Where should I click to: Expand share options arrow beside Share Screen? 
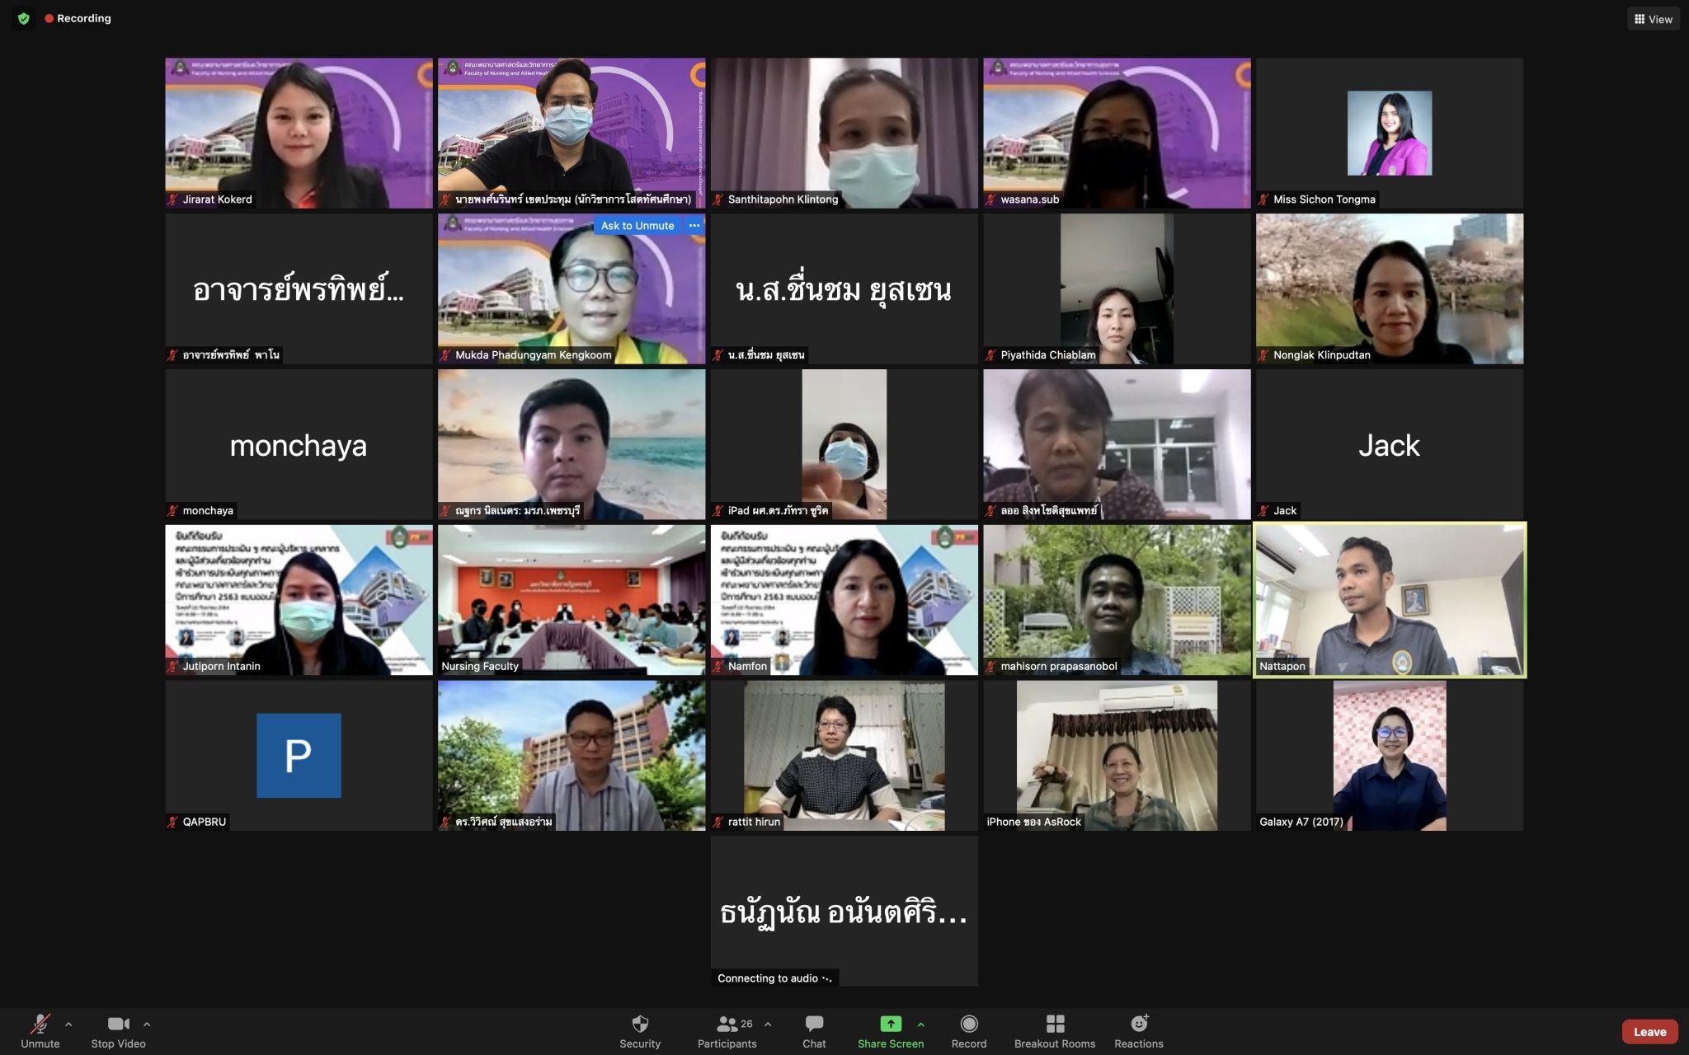(x=920, y=1025)
